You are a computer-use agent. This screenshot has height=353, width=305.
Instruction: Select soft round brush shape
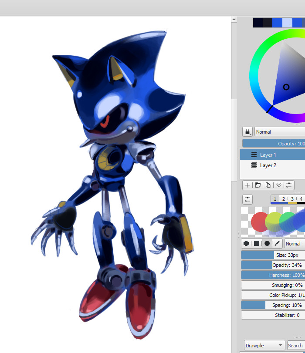(x=267, y=243)
